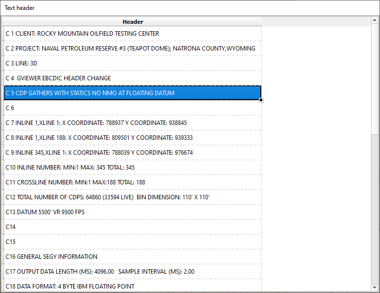
Task: Click the selected cell's corner handle
Action: (x=261, y=100)
